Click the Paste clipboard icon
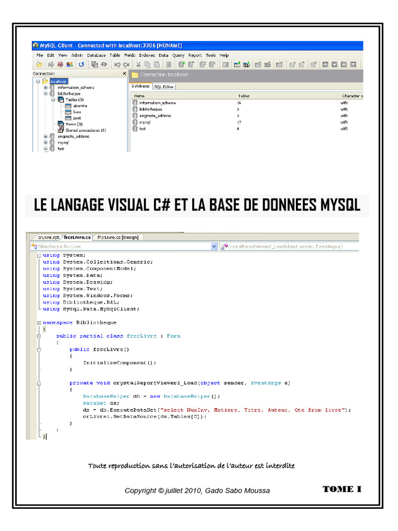This screenshot has height=531, width=398. tap(157, 64)
